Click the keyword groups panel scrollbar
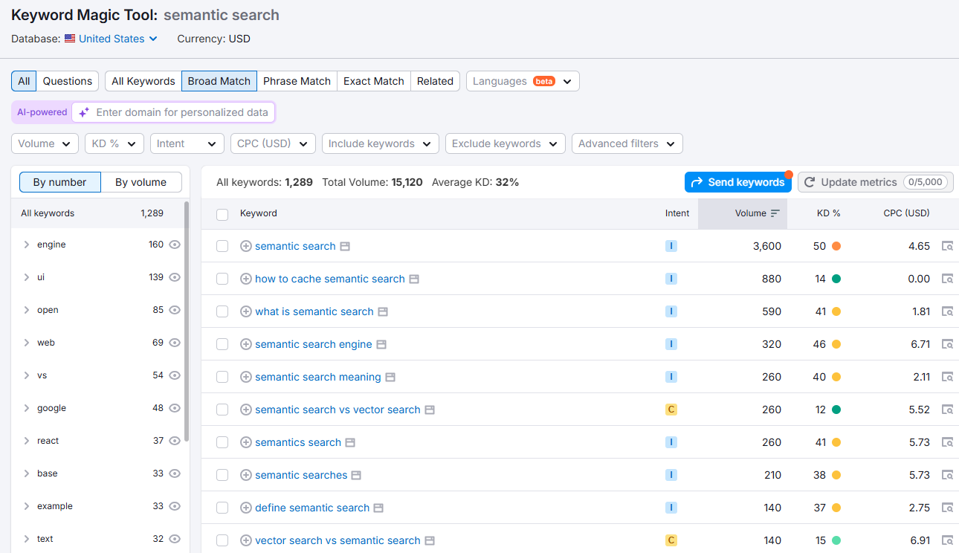The height and width of the screenshot is (553, 959). pos(187,321)
